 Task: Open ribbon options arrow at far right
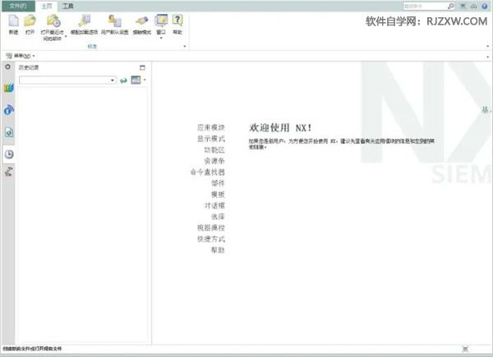click(x=487, y=46)
